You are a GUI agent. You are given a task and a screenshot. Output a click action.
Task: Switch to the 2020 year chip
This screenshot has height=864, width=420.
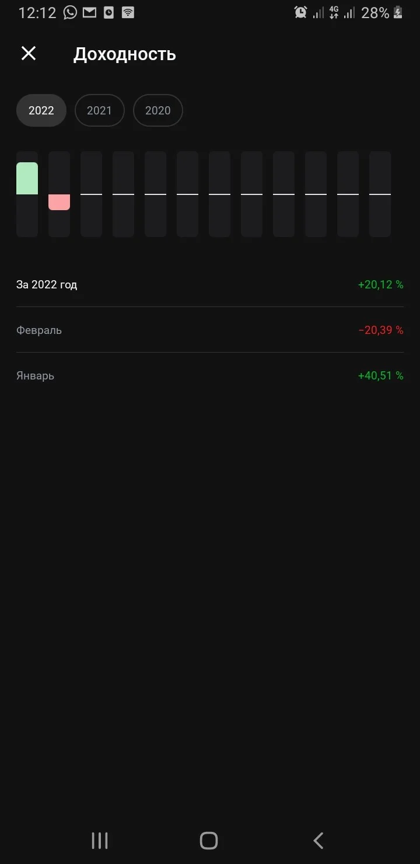[157, 110]
